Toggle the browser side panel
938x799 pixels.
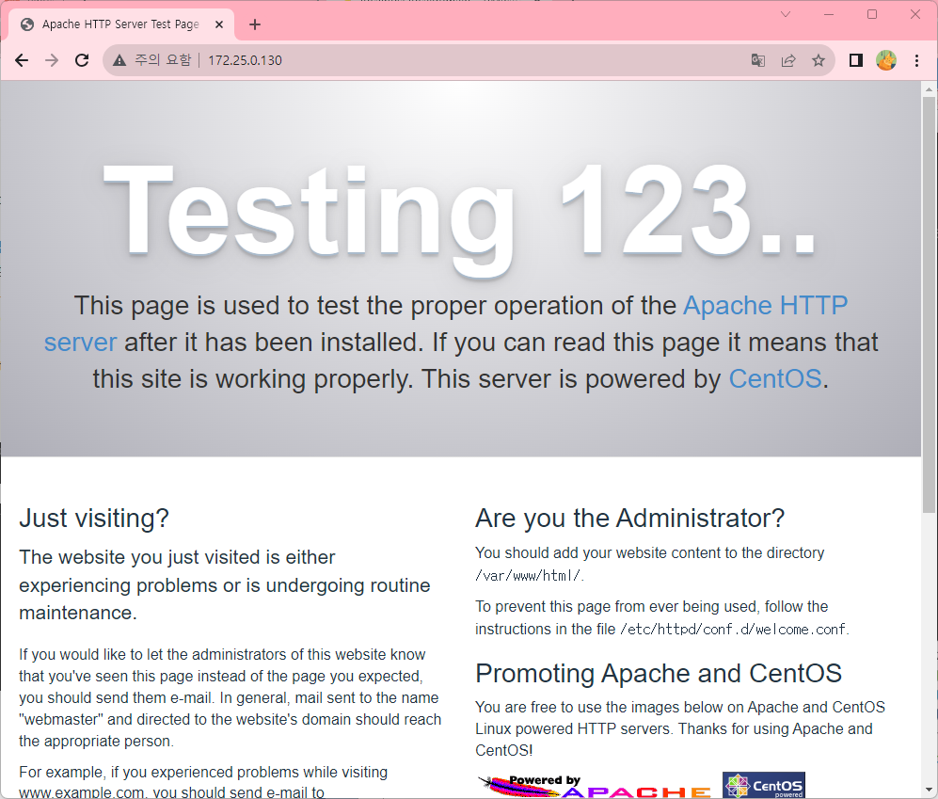[x=856, y=60]
